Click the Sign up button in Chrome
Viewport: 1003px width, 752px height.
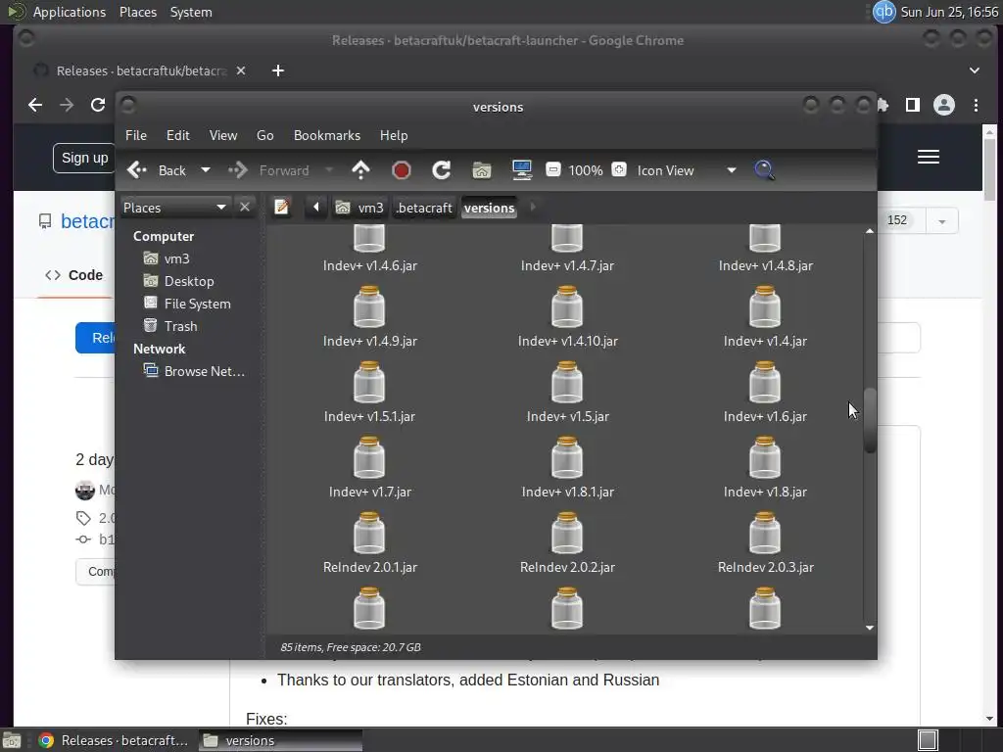84,158
